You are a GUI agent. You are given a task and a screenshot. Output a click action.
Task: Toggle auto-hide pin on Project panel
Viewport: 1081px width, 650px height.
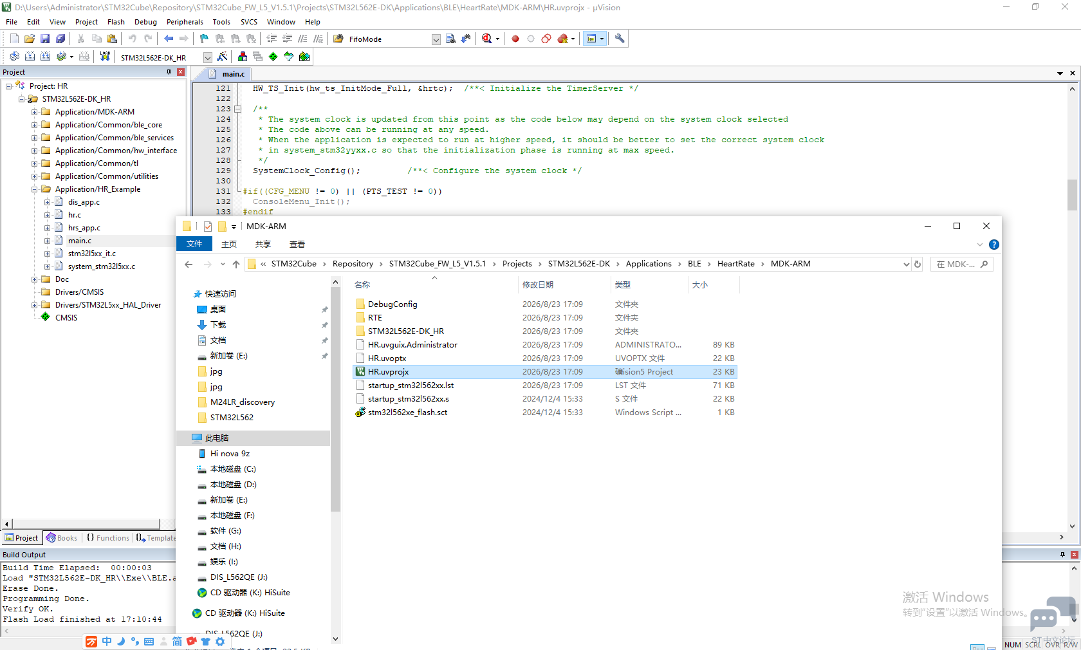pyautogui.click(x=169, y=72)
